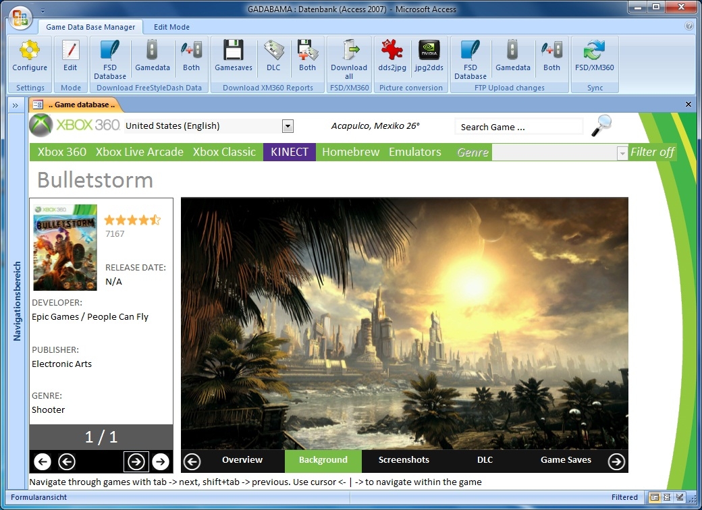Download DLC XM360 report
Image resolution: width=702 pixels, height=510 pixels.
273,56
